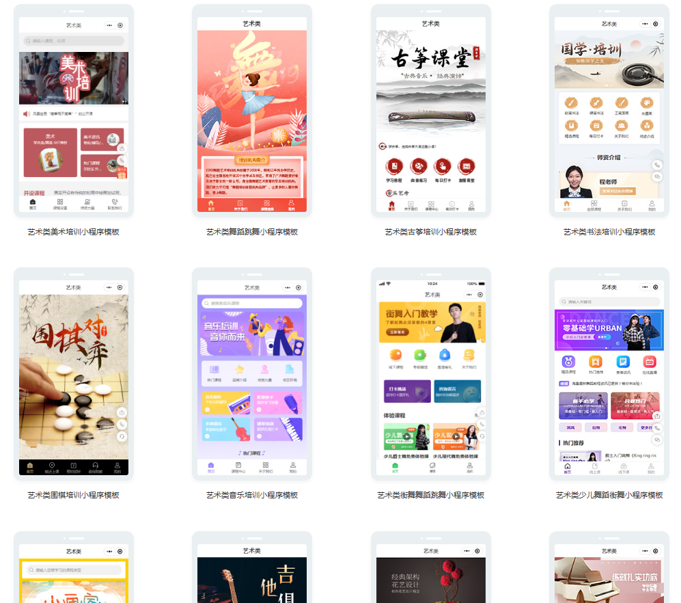681x603 pixels.
Task: Click the first orange brush icon in the calligraphy template
Action: pos(570,103)
